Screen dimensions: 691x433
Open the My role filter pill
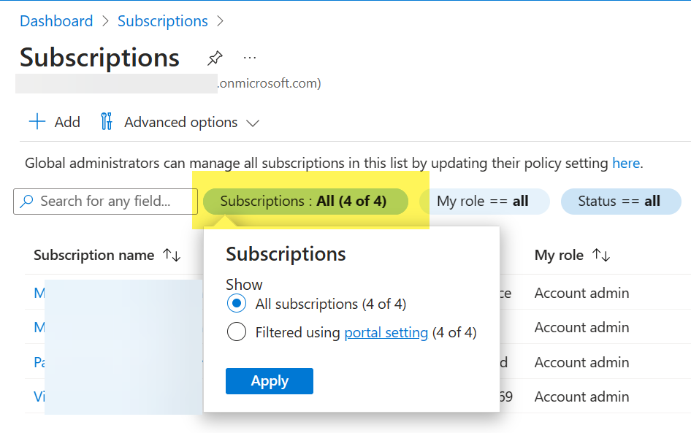(x=482, y=202)
